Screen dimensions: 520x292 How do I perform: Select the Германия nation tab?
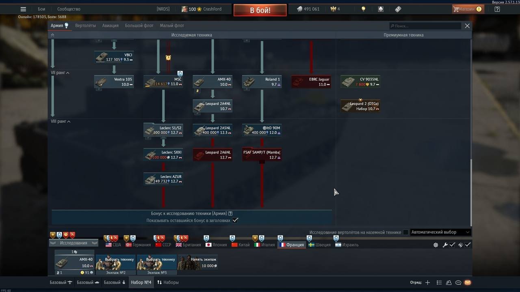138,245
